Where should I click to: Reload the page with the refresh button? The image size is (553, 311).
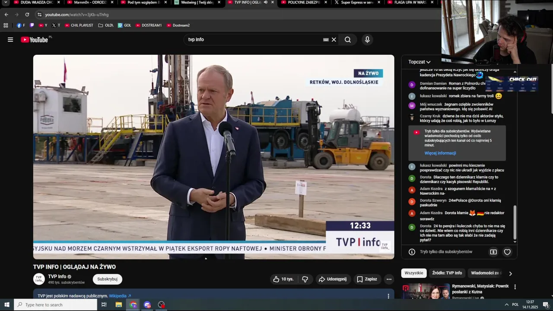tap(27, 15)
